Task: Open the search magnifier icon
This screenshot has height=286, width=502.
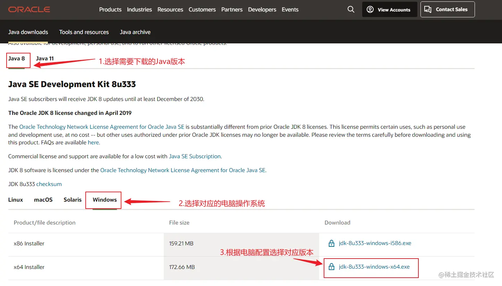Action: (x=351, y=9)
